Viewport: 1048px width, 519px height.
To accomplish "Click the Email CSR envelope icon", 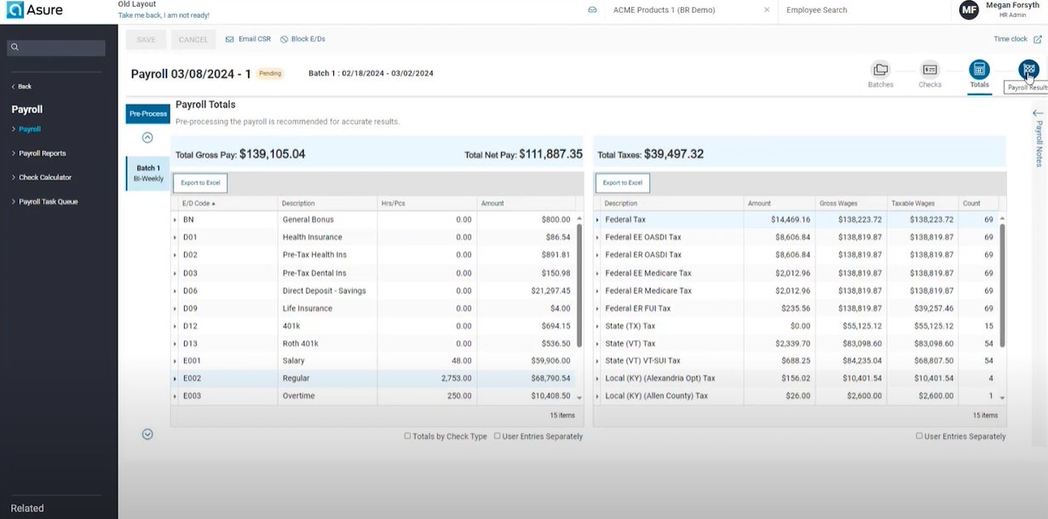I will 230,39.
